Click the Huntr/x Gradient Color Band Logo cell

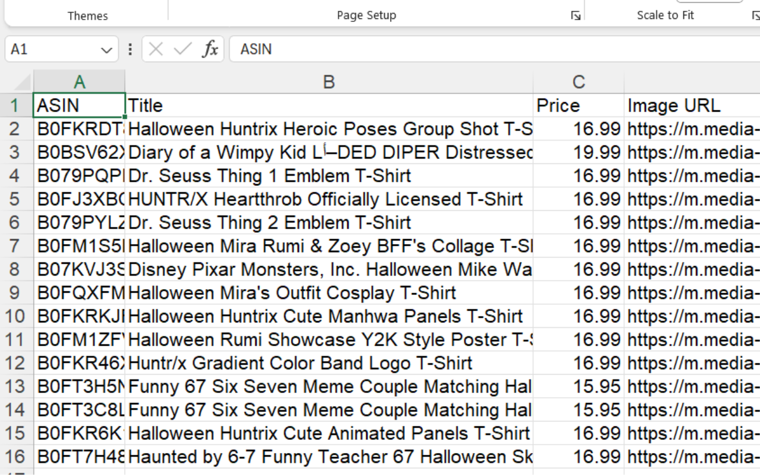point(329,363)
